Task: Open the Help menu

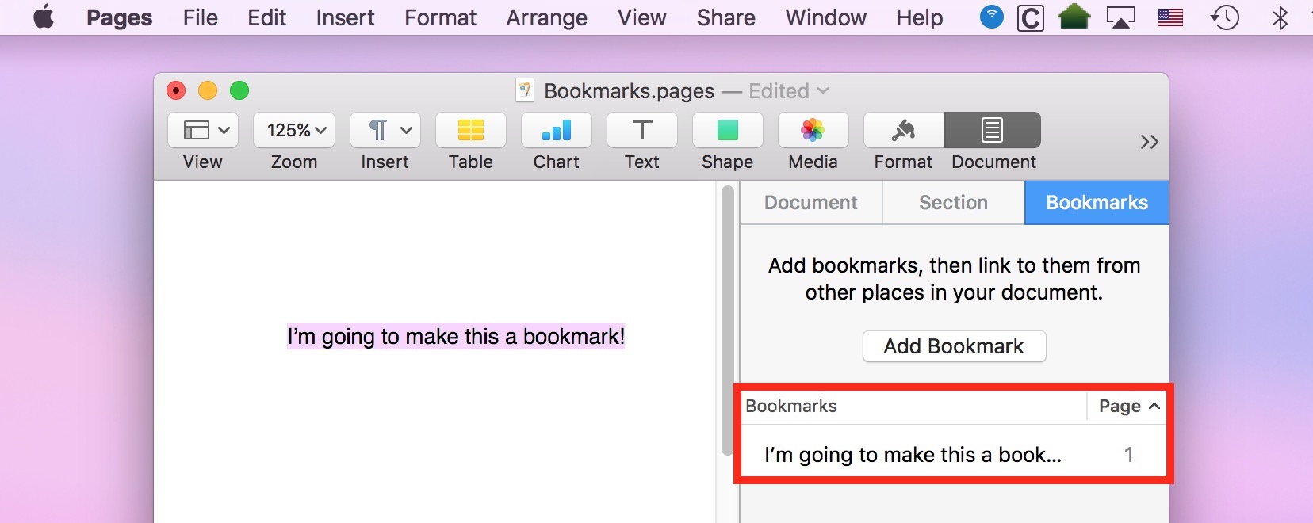Action: pos(920,17)
